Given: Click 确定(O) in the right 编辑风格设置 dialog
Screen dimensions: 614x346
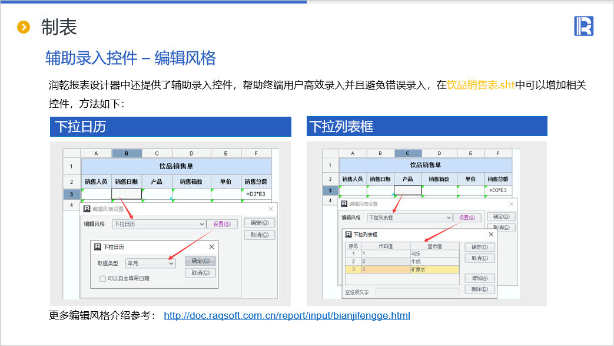Looking at the screenshot, I should coord(501,216).
